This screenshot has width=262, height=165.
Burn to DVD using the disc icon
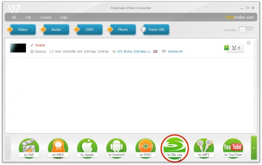pyautogui.click(x=145, y=148)
